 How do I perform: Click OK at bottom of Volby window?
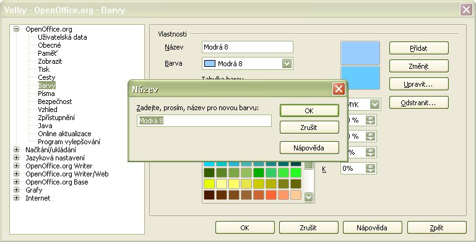[245, 228]
